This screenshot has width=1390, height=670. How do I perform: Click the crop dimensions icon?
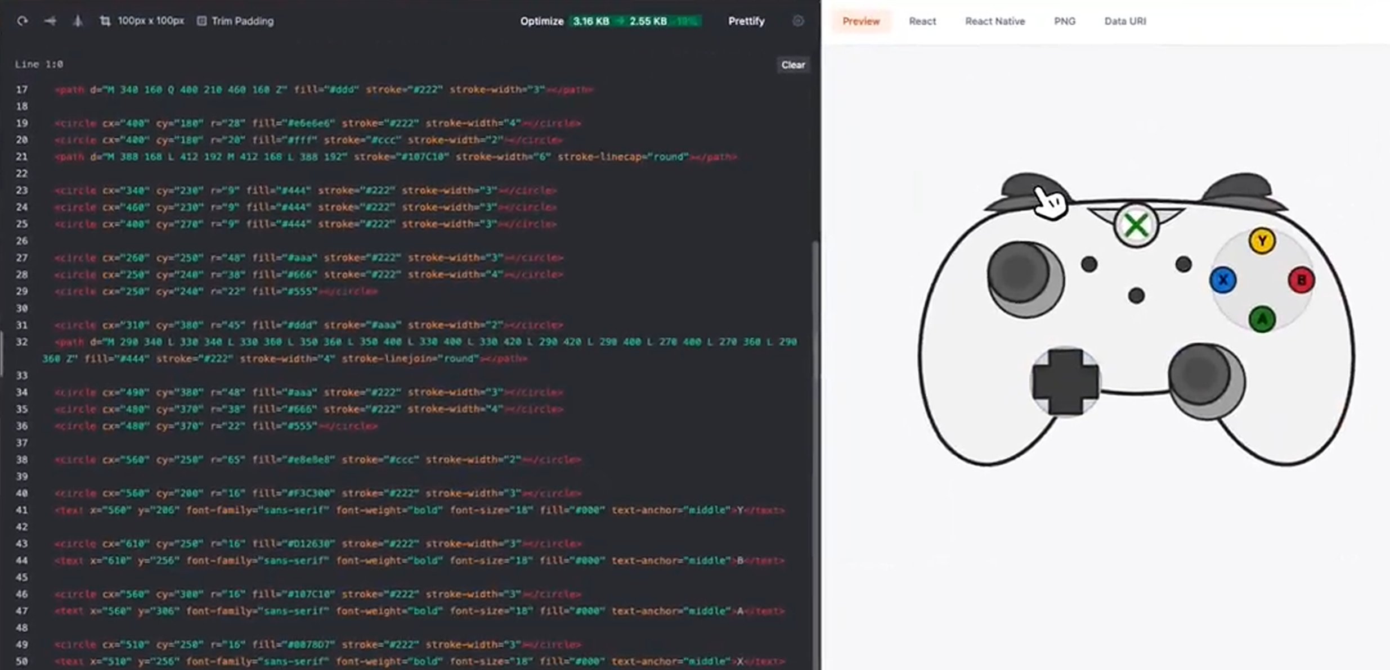105,21
